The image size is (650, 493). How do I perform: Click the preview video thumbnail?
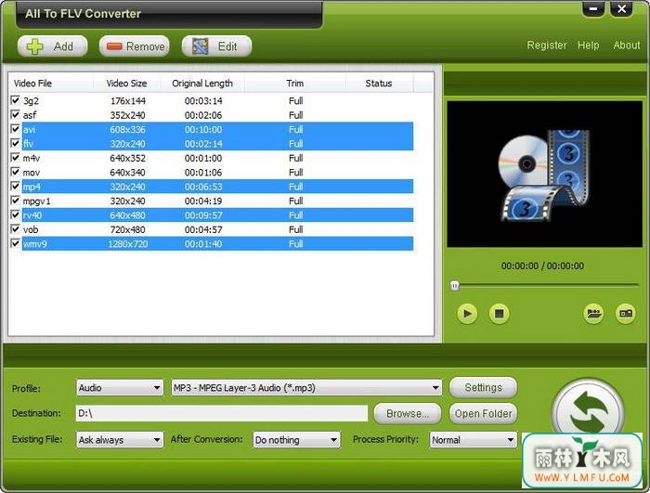[x=544, y=175]
